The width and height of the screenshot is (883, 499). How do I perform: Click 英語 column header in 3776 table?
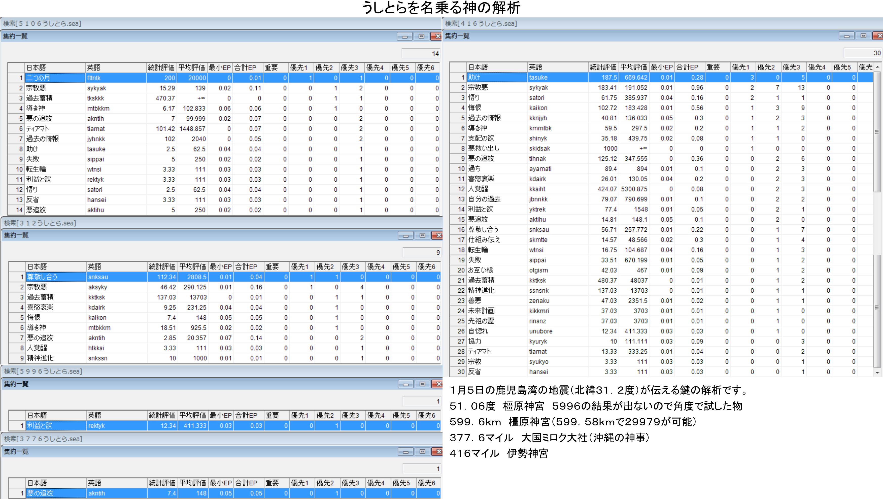tap(117, 483)
